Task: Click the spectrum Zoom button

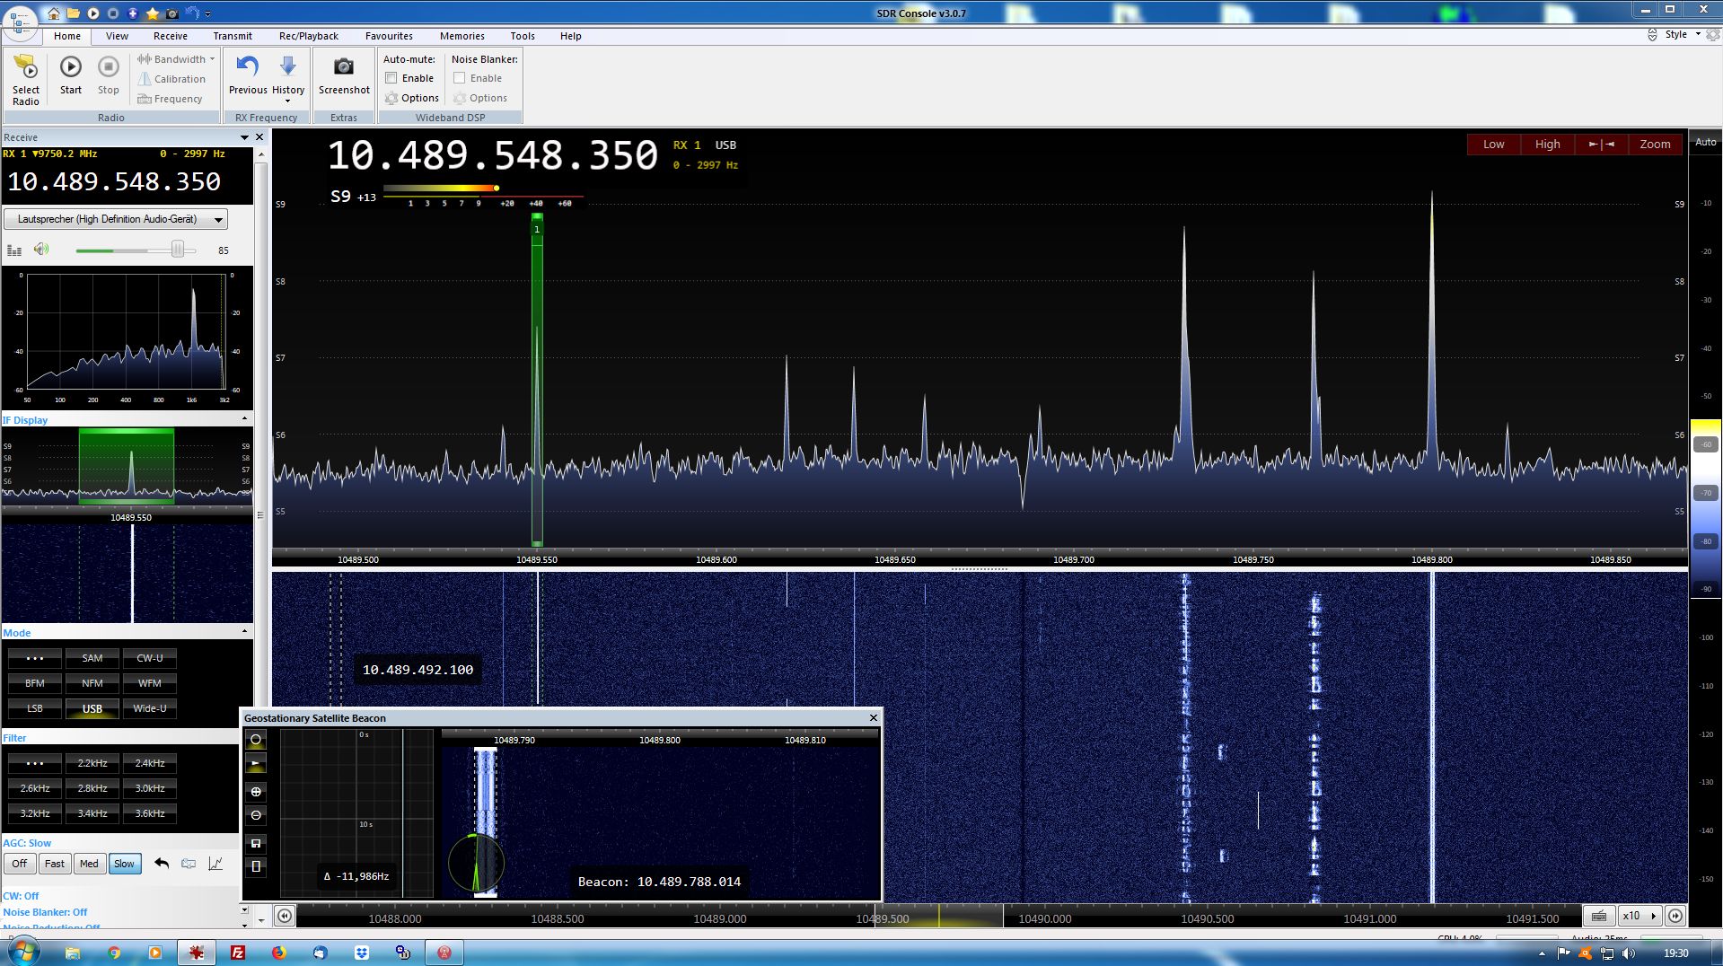Action: coord(1656,144)
